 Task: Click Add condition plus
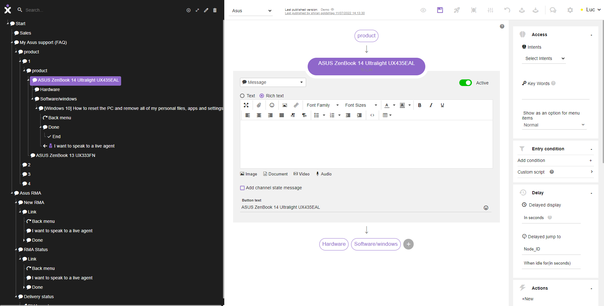[x=590, y=160]
